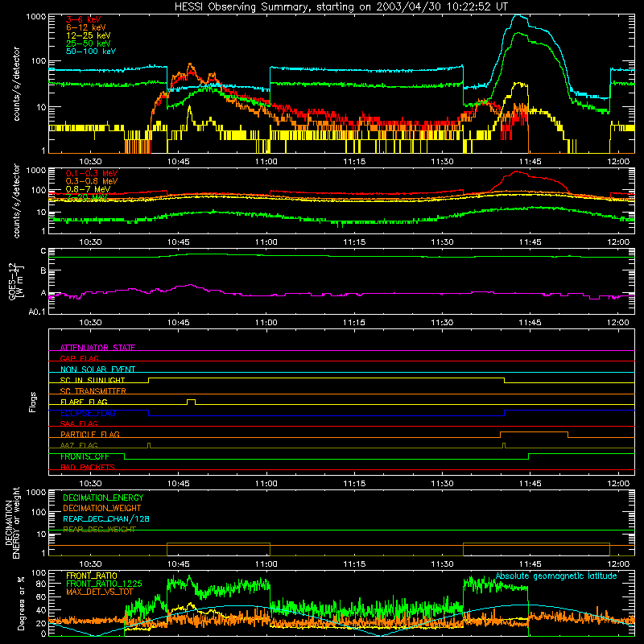Click the green '25-50 keV' legend label

click(89, 43)
